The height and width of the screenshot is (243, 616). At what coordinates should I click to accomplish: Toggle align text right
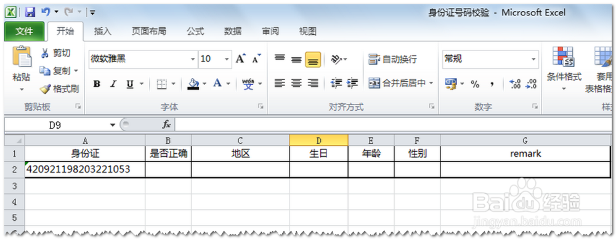point(313,83)
